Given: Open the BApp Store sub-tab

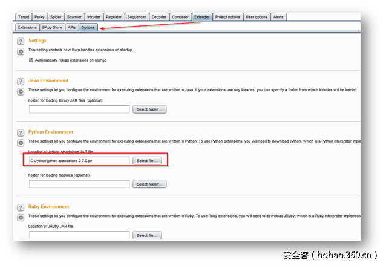Looking at the screenshot, I should (x=52, y=27).
